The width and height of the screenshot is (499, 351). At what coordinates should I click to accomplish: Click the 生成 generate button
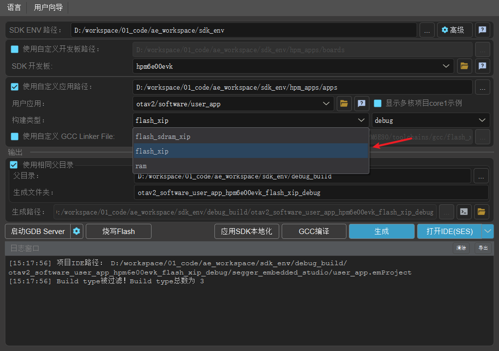click(382, 231)
